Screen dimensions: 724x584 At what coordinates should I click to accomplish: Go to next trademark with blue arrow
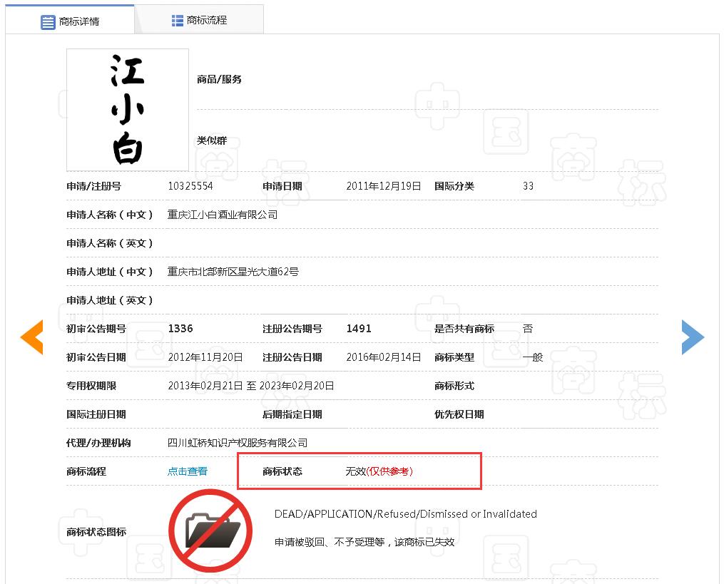(693, 337)
